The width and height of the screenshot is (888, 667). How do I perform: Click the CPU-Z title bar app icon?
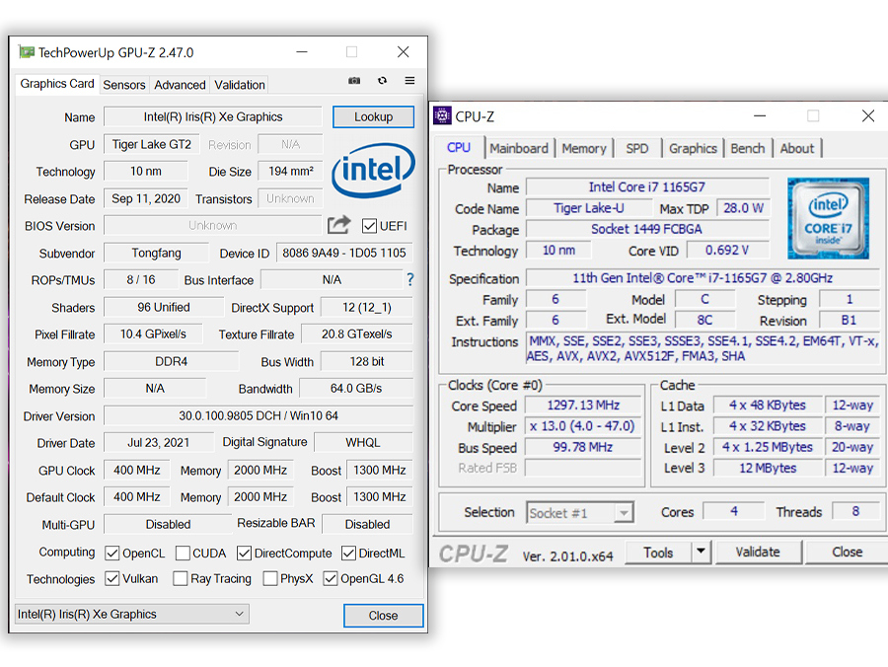tap(442, 115)
